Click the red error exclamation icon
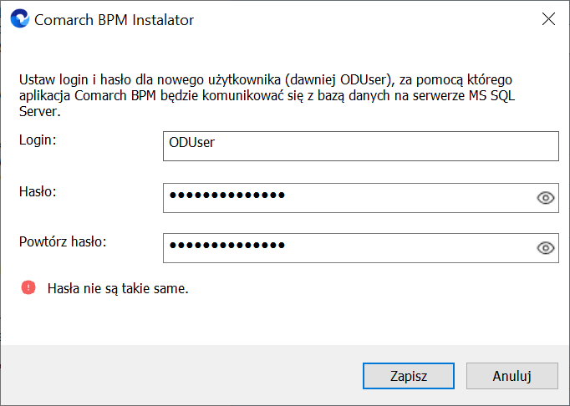Viewport: 570px width, 406px height. point(28,287)
